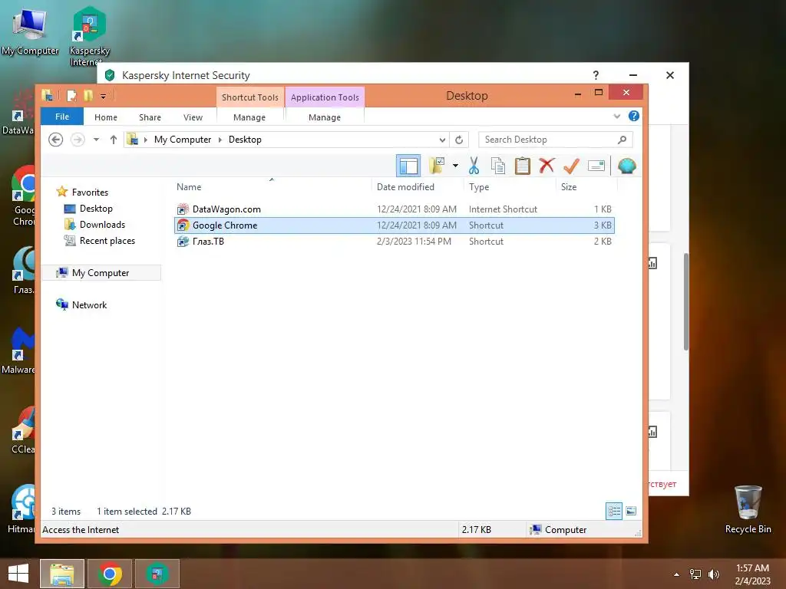Screen dimensions: 786x589
Task: Switch to Large icons view button
Action: click(x=631, y=511)
